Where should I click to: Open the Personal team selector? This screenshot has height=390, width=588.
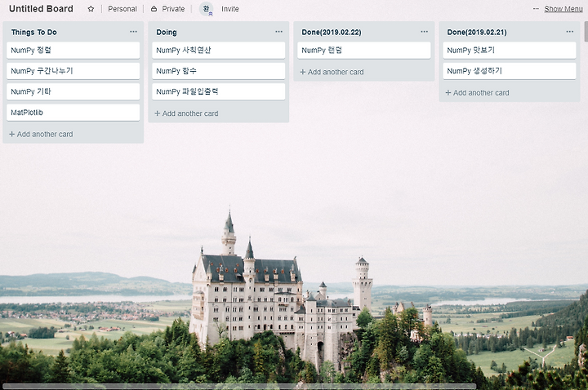click(x=122, y=9)
